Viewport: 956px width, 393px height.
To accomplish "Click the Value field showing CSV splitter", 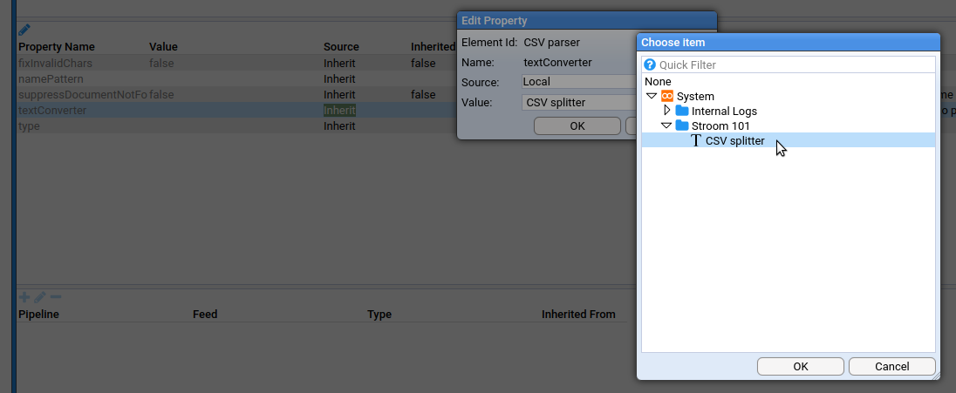I will pos(577,102).
